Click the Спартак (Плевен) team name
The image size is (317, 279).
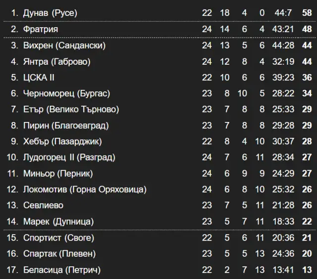[59, 254]
